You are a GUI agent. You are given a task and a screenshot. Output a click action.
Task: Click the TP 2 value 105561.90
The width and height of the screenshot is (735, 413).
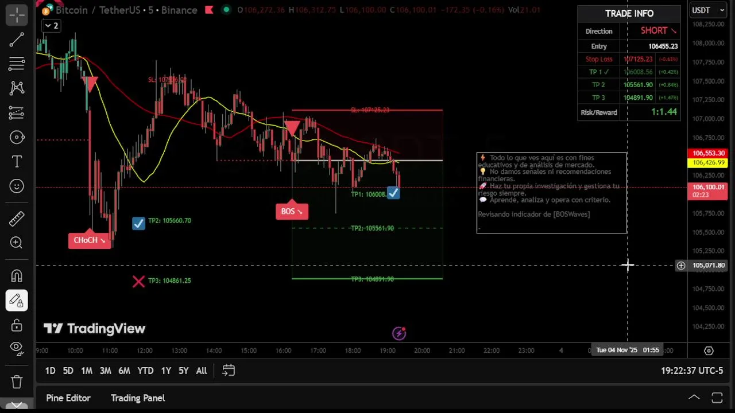point(638,85)
